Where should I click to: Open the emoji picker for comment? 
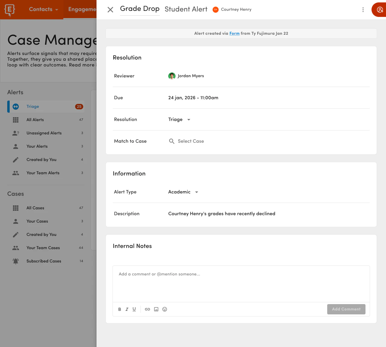click(165, 309)
